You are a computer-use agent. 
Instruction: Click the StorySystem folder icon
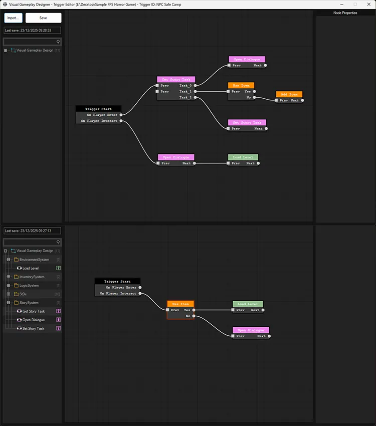[x=16, y=303]
